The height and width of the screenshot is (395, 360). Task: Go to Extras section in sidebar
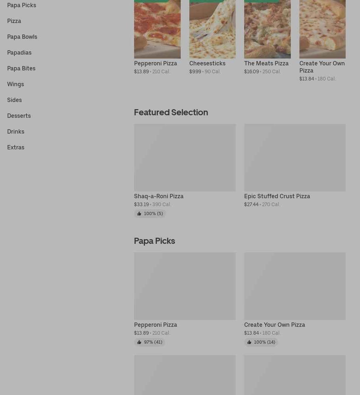[x=15, y=147]
